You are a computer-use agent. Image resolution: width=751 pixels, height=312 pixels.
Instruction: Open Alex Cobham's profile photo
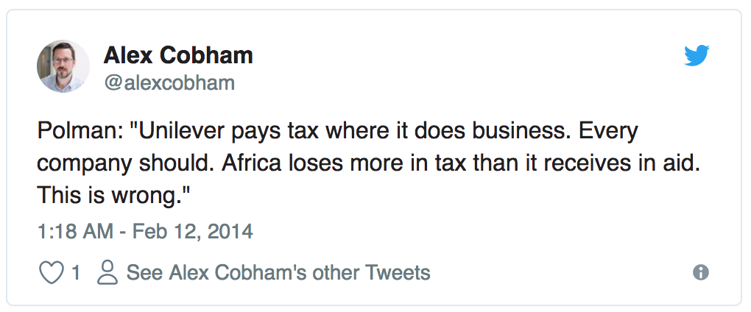[63, 66]
